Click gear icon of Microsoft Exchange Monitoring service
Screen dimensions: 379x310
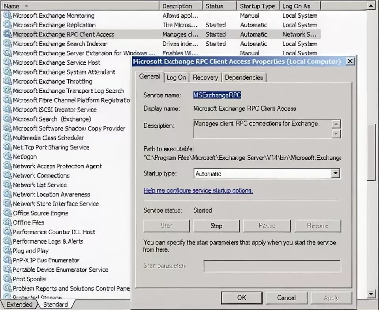(8, 16)
